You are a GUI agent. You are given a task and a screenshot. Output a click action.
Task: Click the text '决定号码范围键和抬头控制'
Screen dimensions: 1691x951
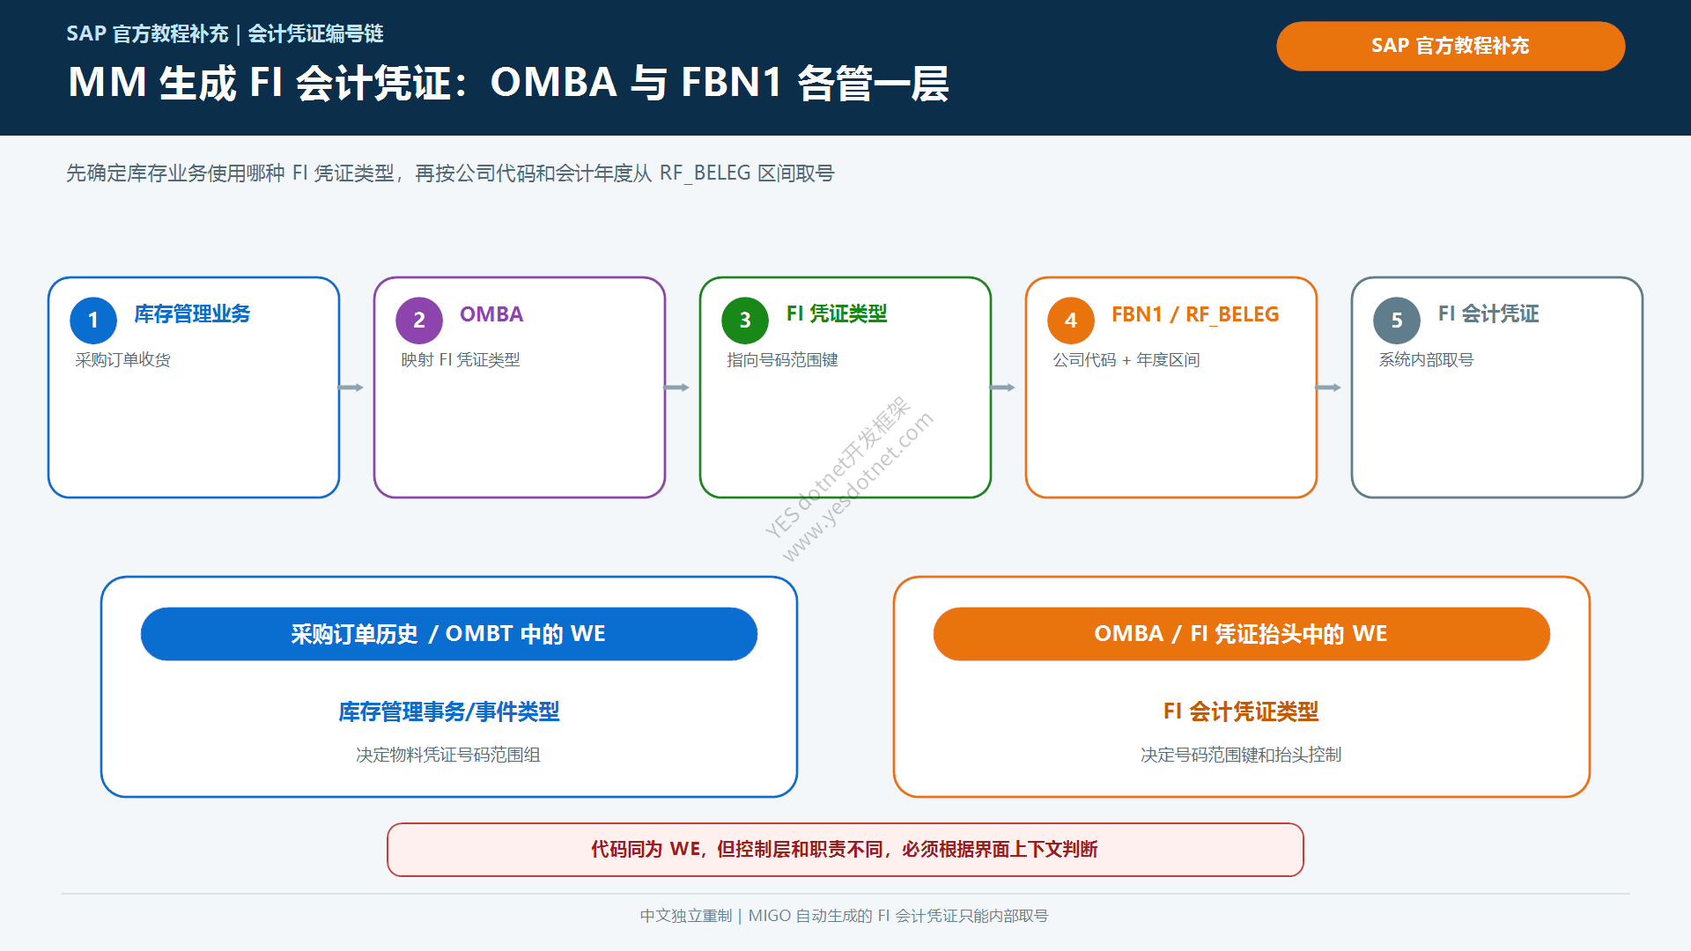point(1241,755)
